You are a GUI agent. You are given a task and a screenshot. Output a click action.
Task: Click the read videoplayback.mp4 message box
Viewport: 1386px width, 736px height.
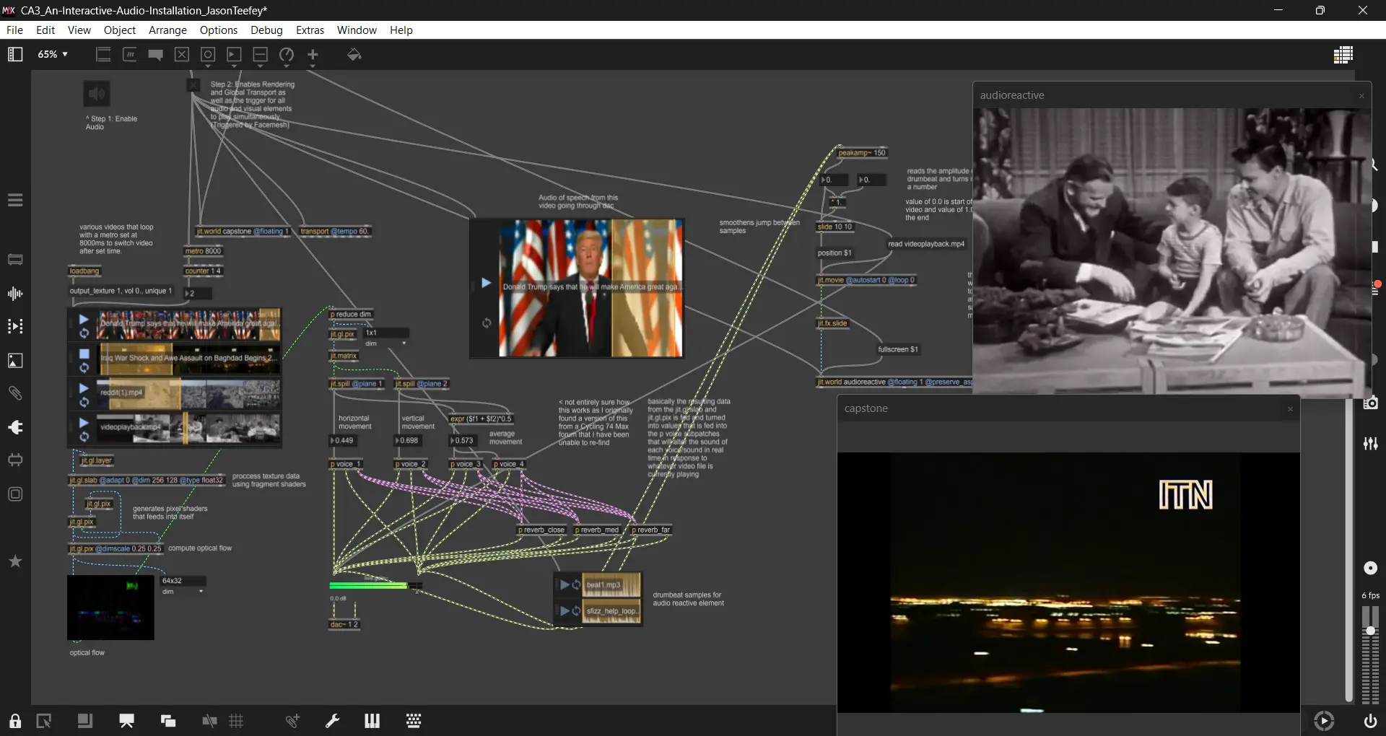(926, 244)
